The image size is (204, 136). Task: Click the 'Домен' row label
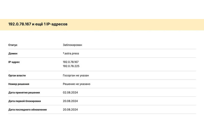[x=13, y=53]
